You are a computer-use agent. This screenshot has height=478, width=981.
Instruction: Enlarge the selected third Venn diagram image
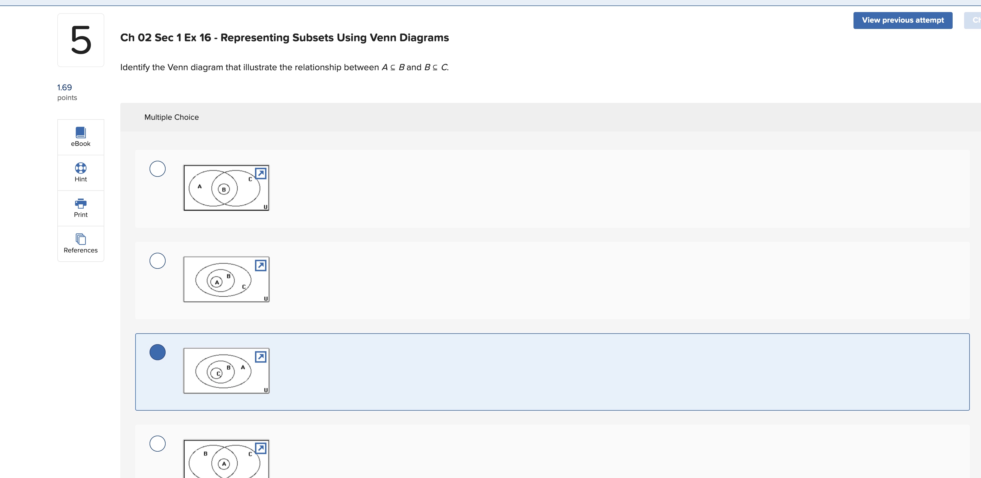pyautogui.click(x=260, y=357)
